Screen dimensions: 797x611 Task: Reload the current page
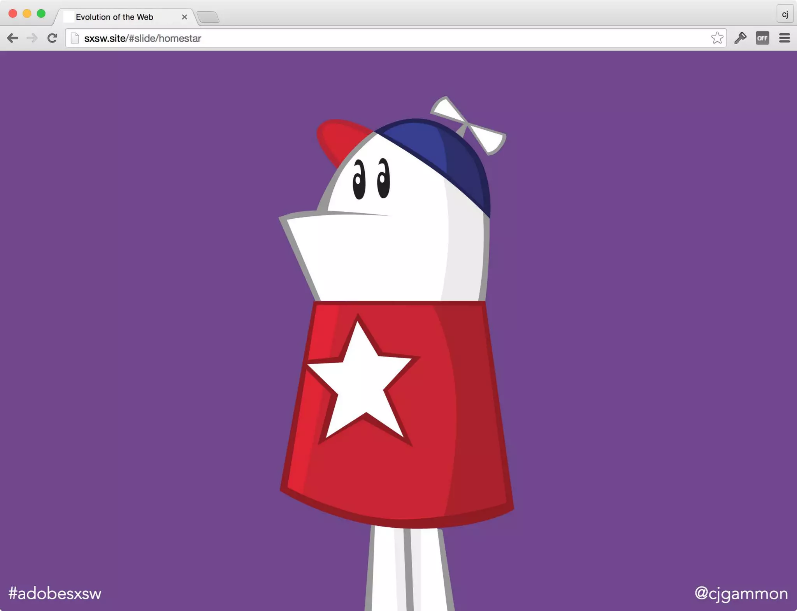52,38
